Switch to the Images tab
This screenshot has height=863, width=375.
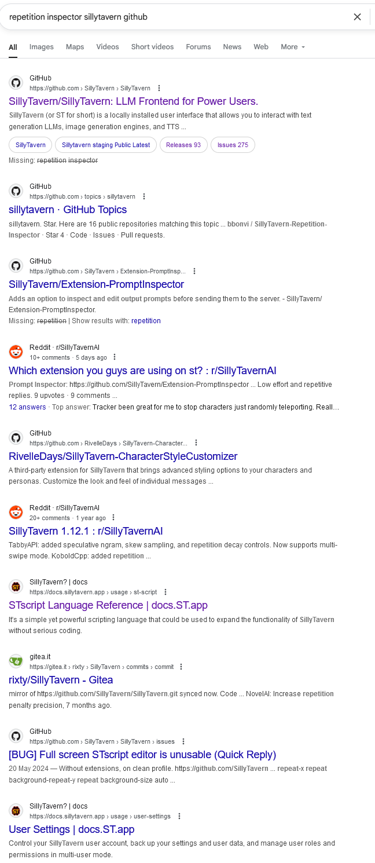click(41, 47)
